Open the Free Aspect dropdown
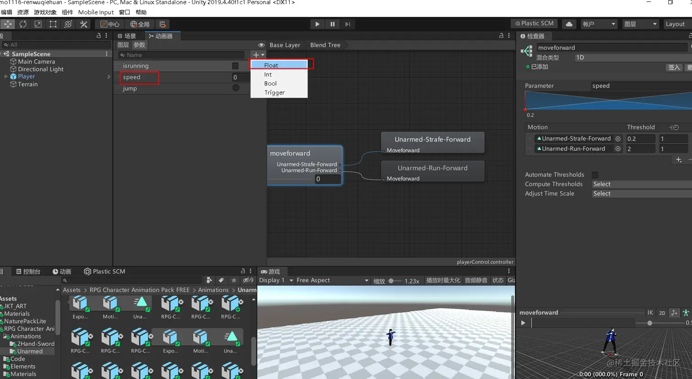Image resolution: width=692 pixels, height=379 pixels. tap(333, 280)
